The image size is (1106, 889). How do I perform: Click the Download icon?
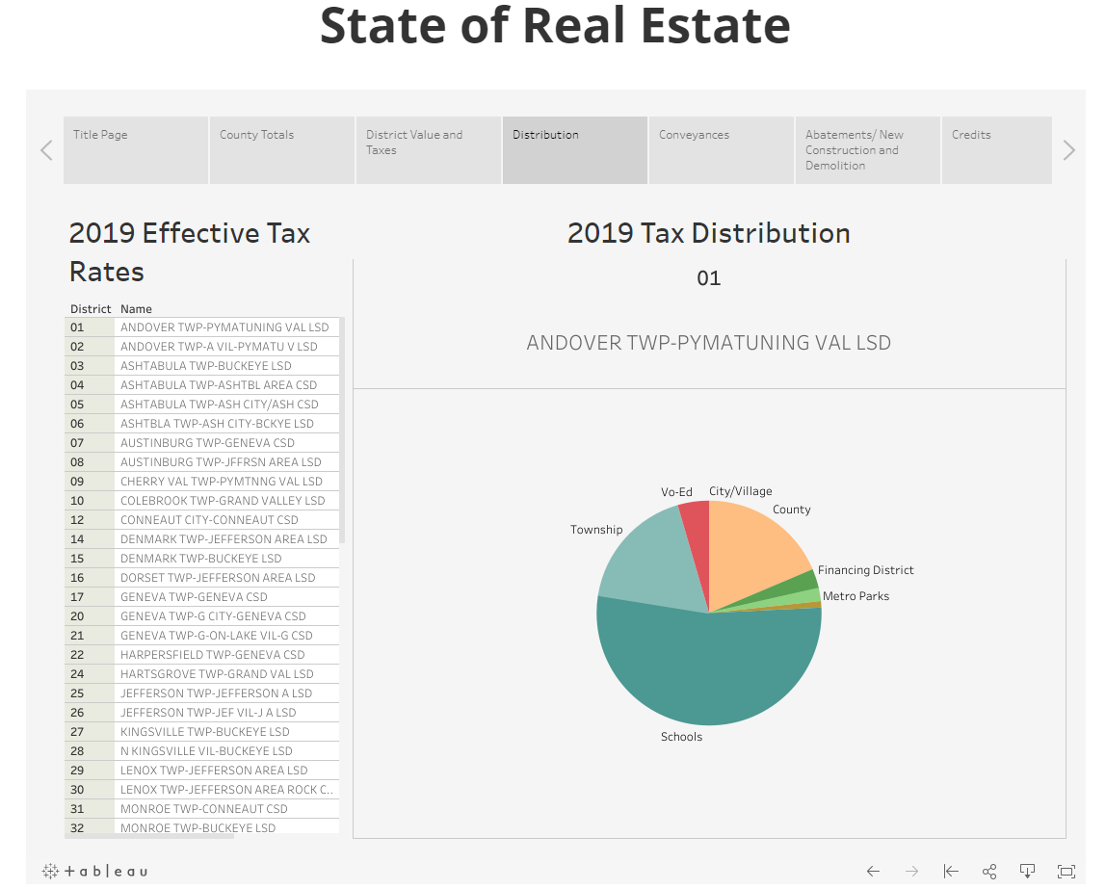coord(1028,871)
